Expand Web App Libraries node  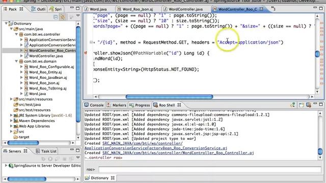(x=11, y=126)
